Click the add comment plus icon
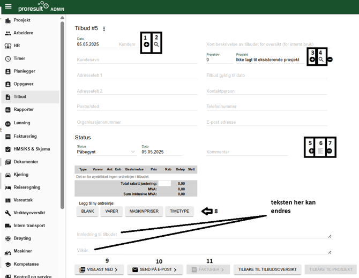359x278 pixels. coord(312,151)
